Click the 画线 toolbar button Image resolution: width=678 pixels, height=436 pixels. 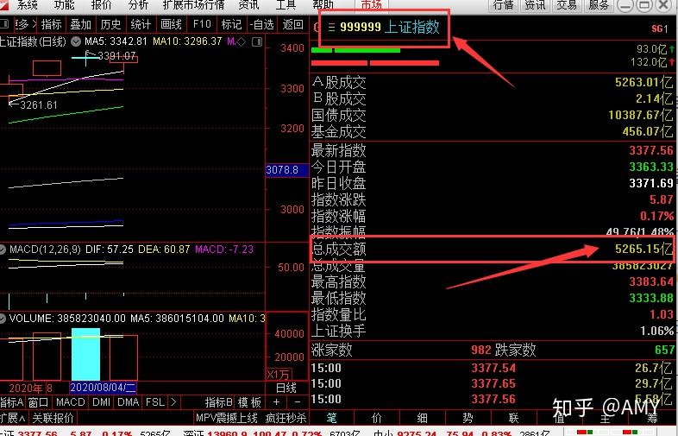(x=171, y=24)
